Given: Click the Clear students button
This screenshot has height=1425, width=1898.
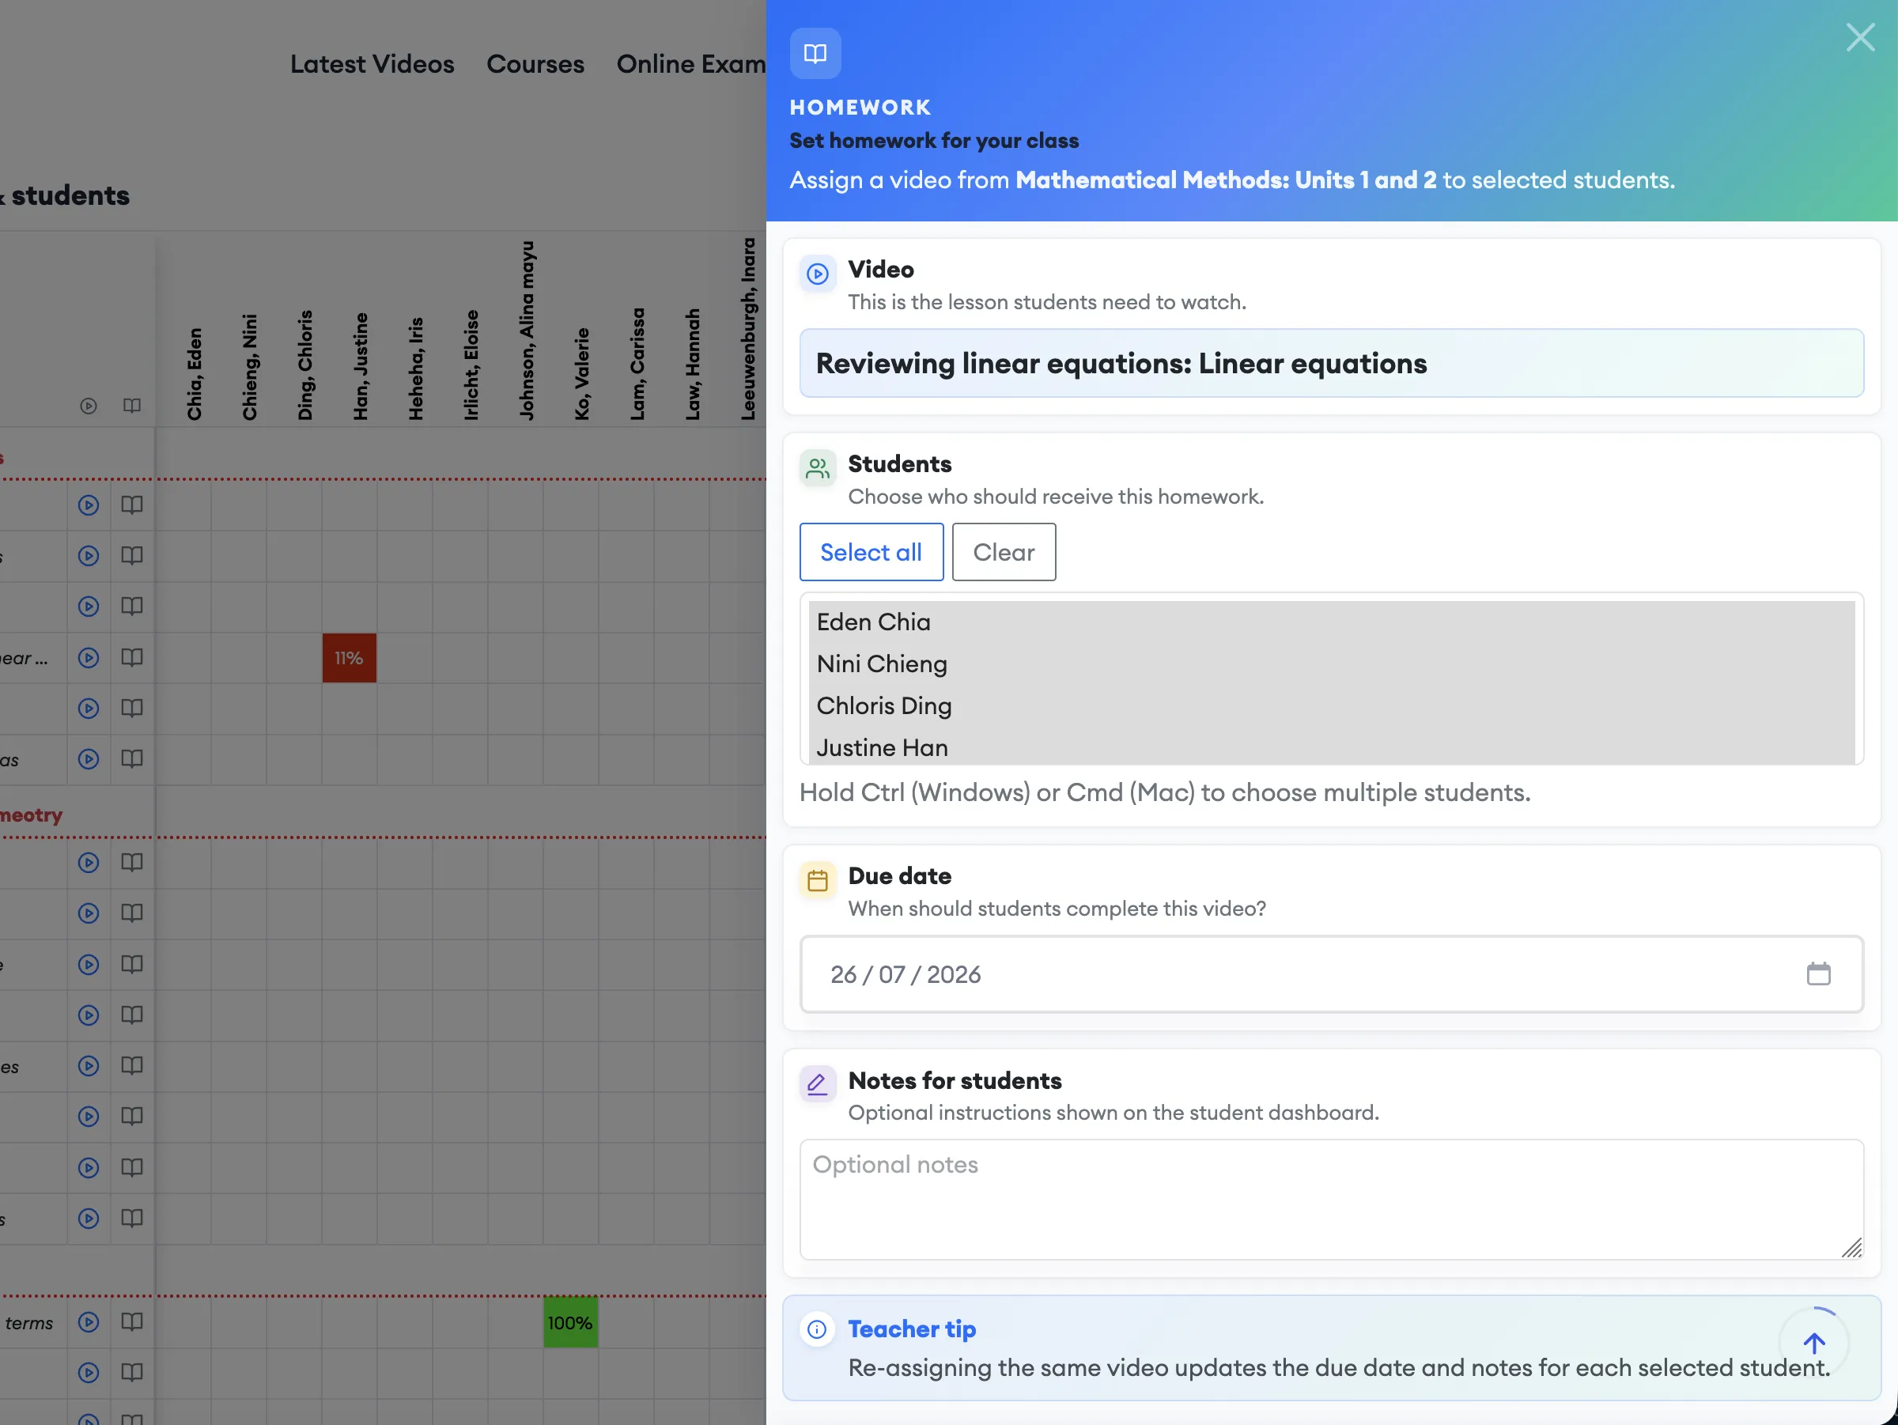Looking at the screenshot, I should [1003, 552].
